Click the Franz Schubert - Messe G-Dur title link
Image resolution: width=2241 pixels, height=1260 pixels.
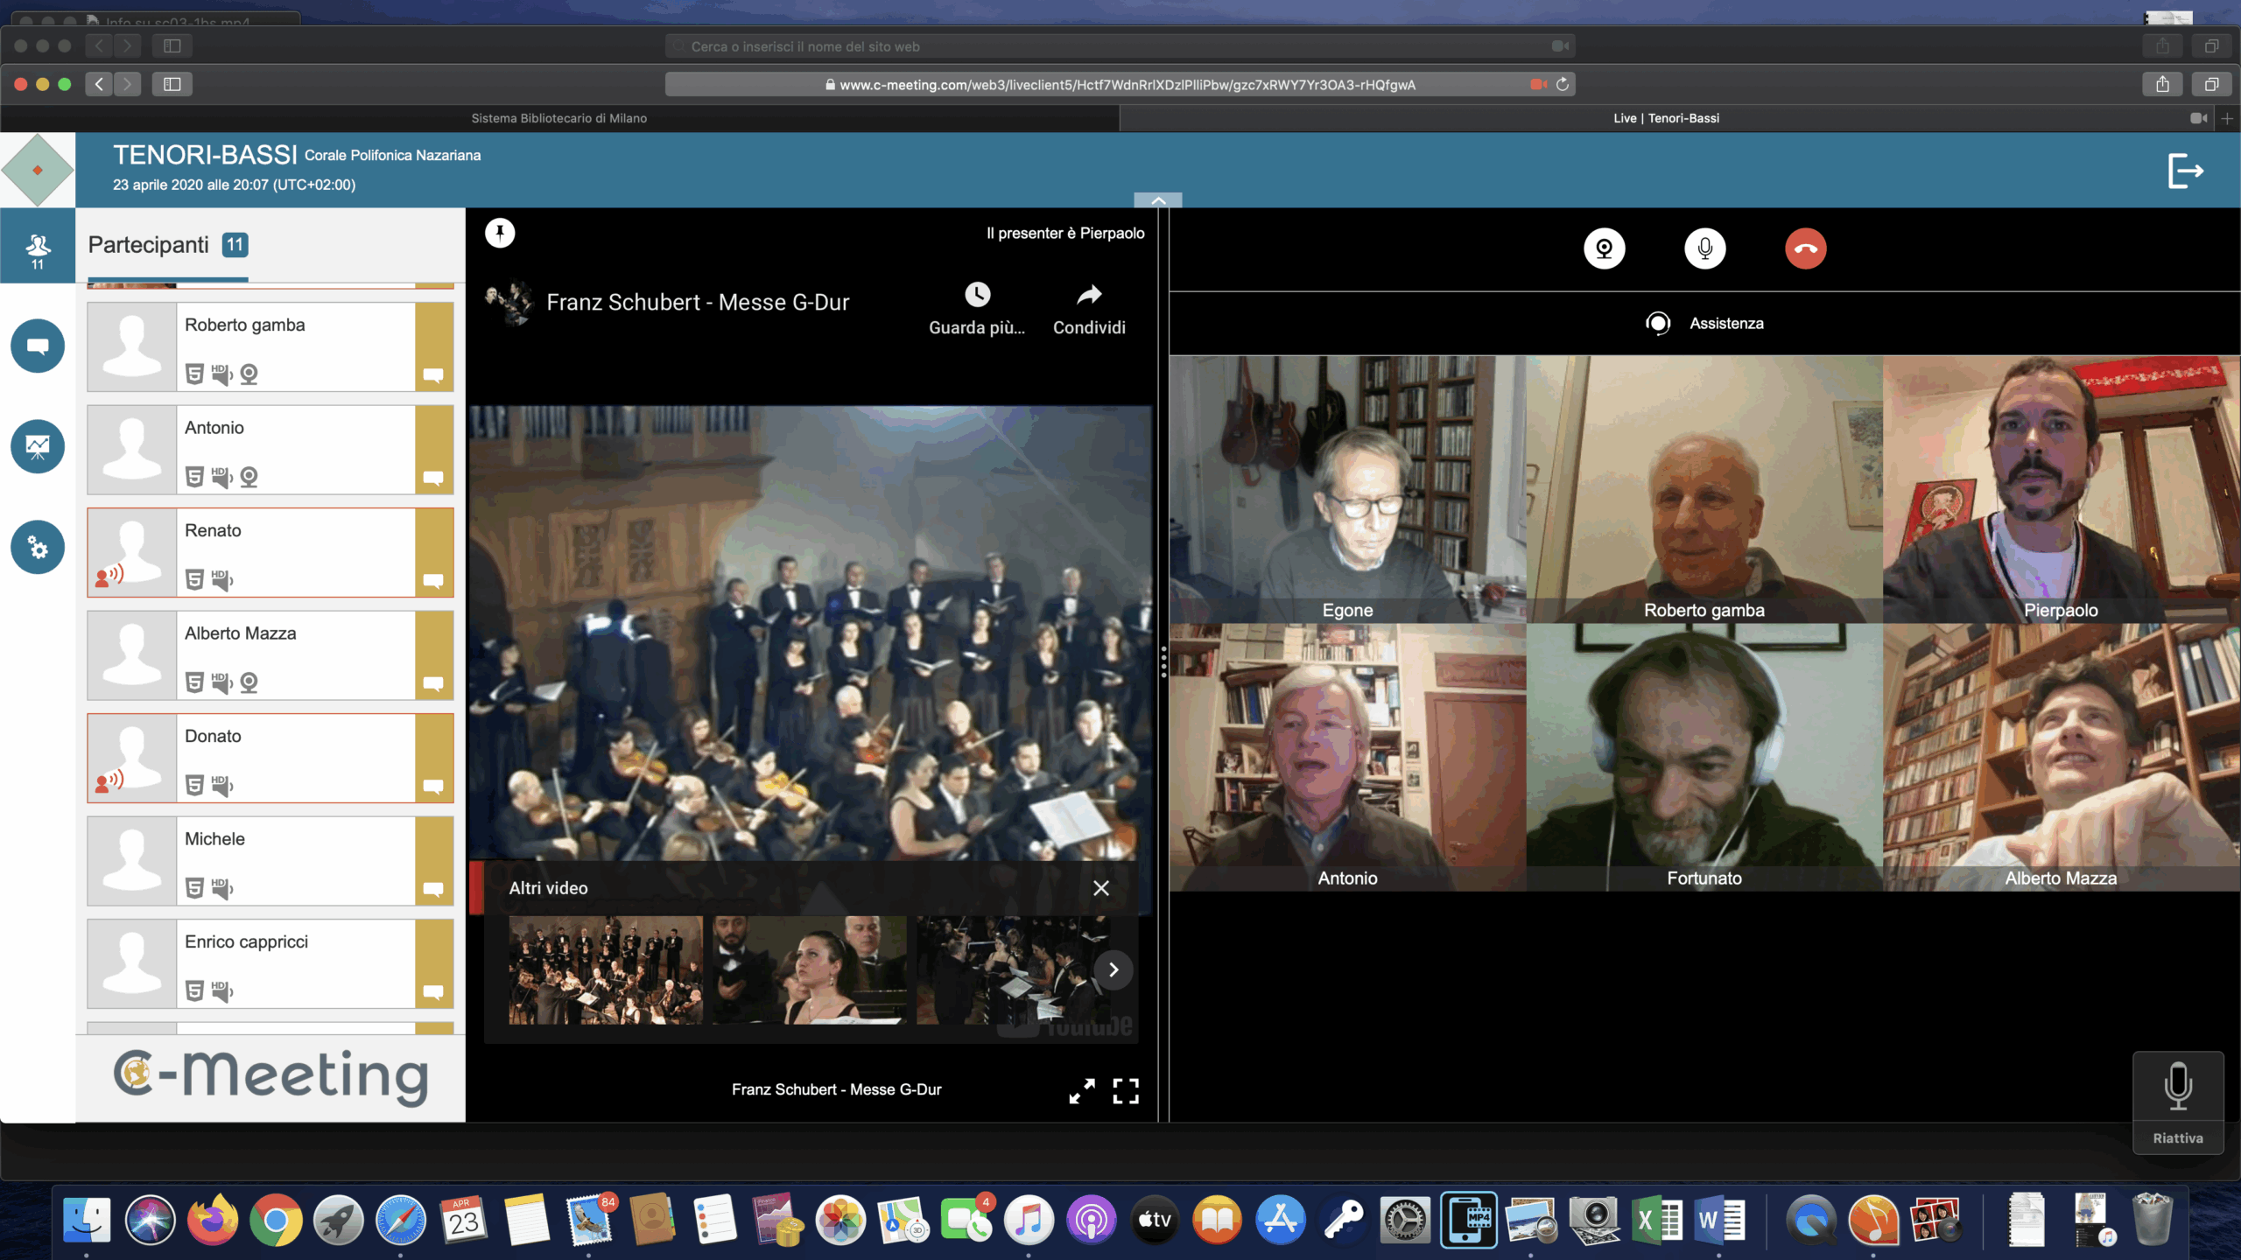[698, 303]
